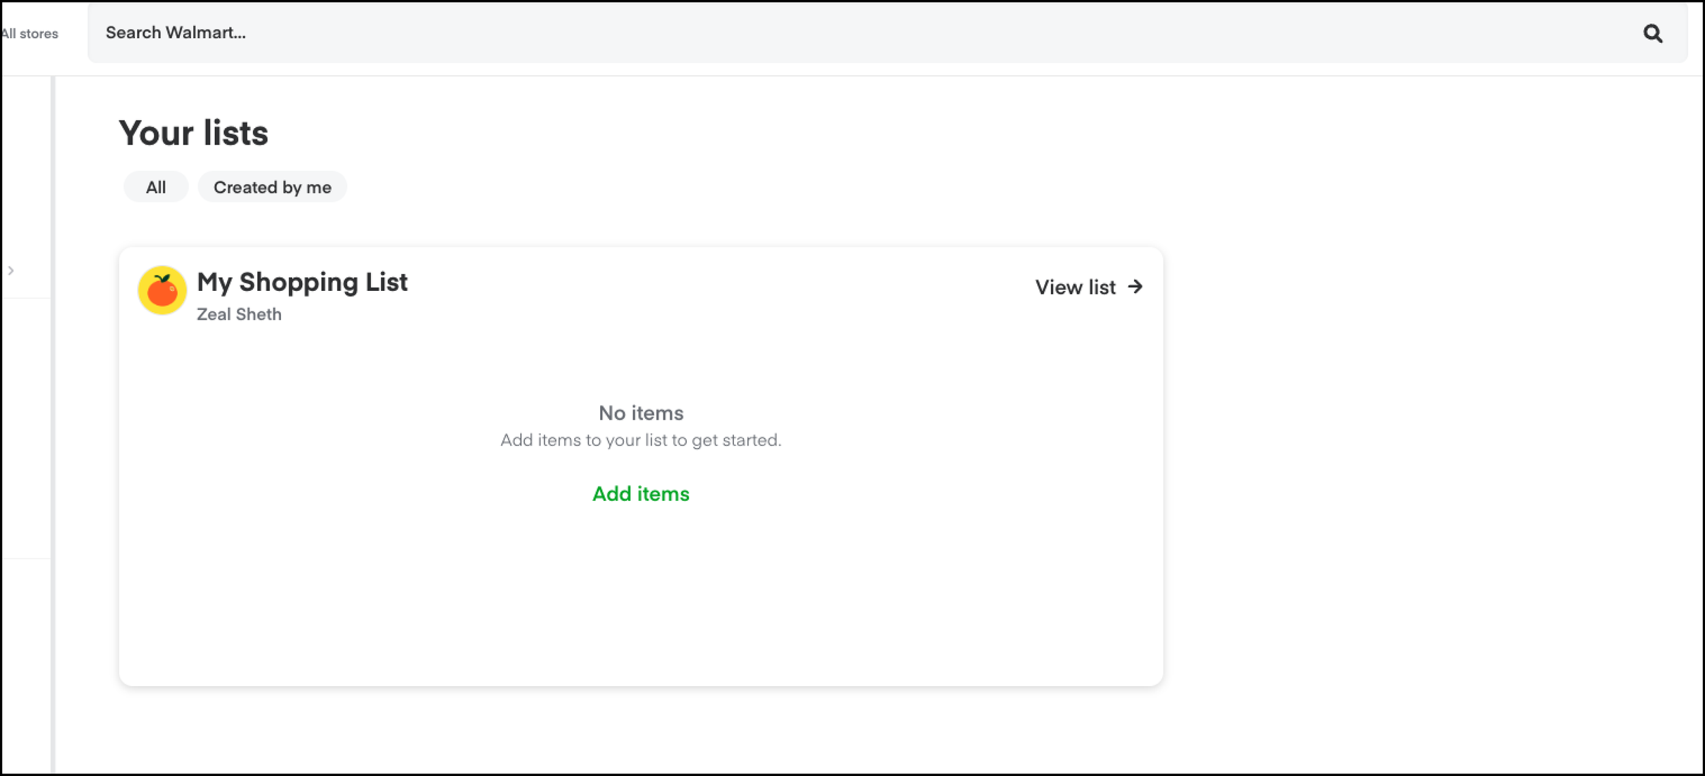1705x776 pixels.
Task: Click the Your lists heading
Action: click(x=194, y=133)
